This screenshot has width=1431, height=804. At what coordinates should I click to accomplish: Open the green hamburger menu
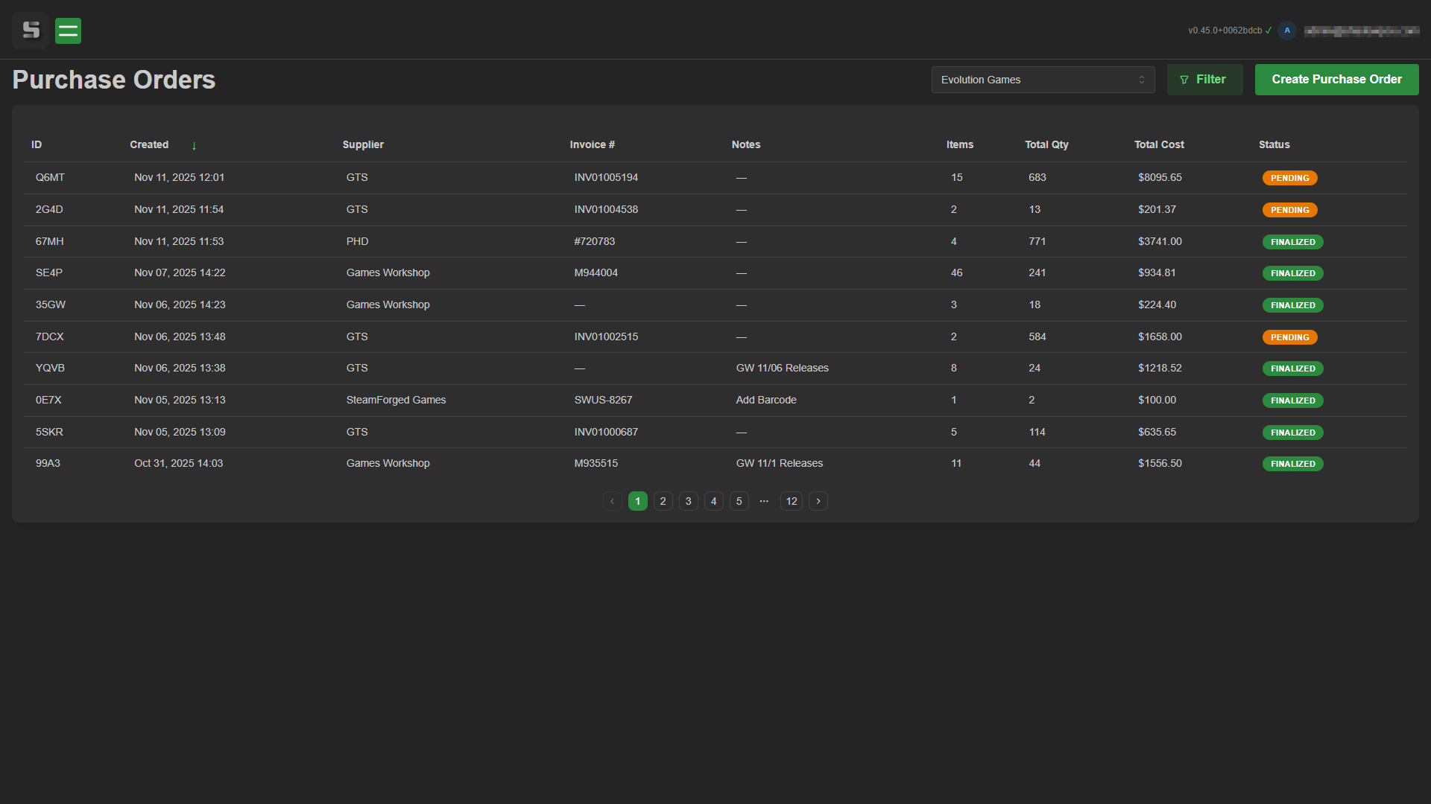(68, 31)
